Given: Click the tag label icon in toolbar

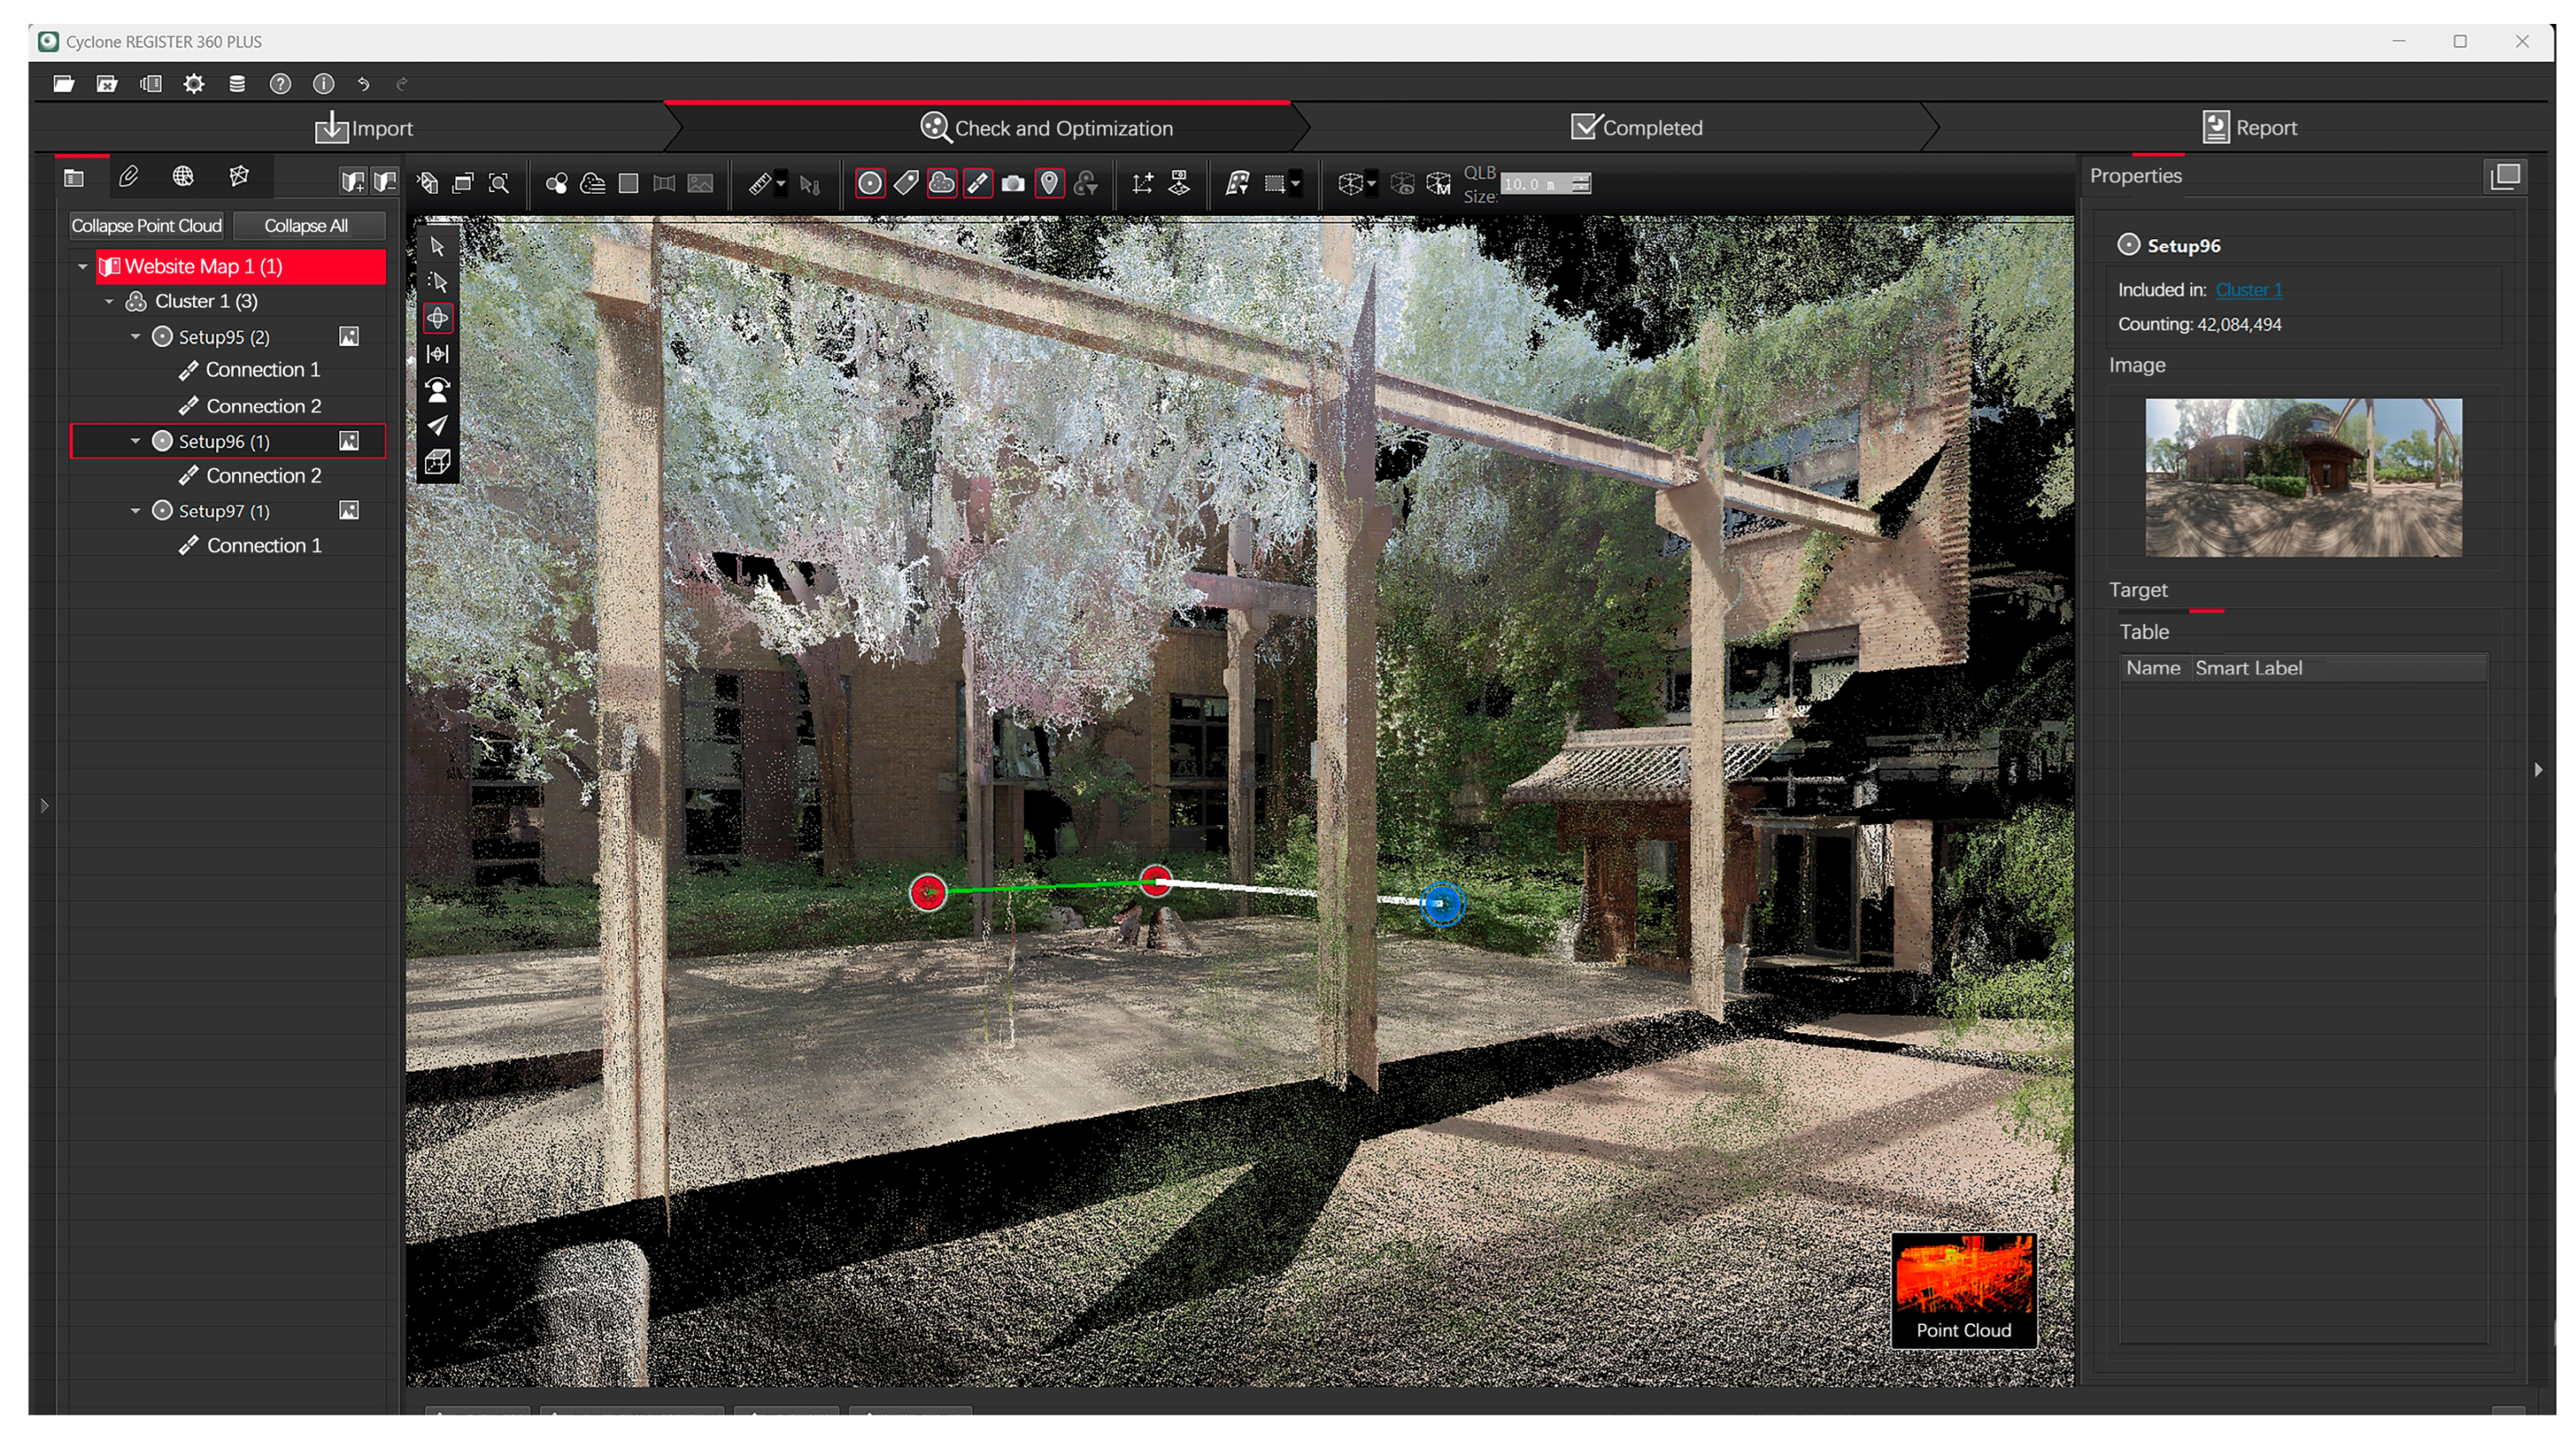Looking at the screenshot, I should click(906, 184).
